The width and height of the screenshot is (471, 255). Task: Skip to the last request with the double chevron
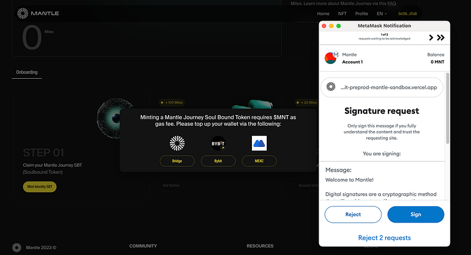(440, 38)
